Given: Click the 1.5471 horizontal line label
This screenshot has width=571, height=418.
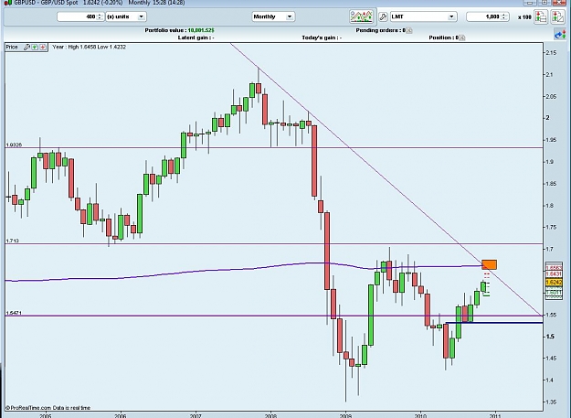Looking at the screenshot, I should tap(14, 313).
